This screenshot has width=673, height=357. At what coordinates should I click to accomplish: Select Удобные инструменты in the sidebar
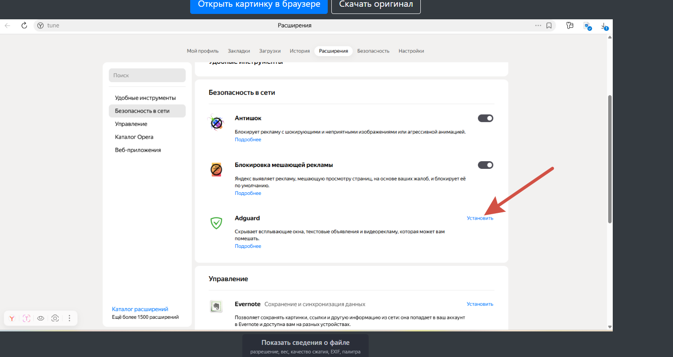point(145,97)
